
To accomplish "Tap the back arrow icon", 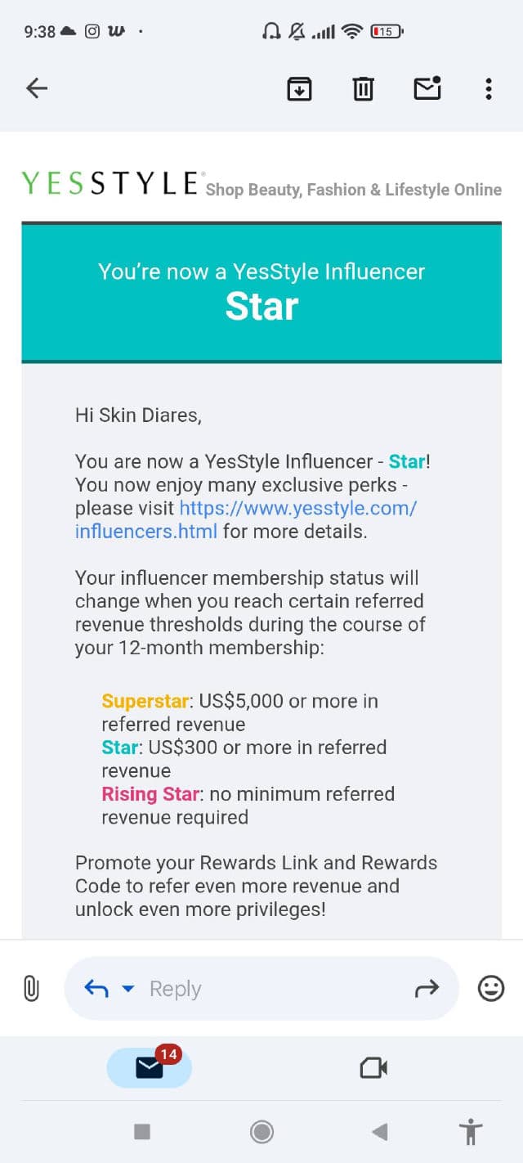I will (x=37, y=88).
